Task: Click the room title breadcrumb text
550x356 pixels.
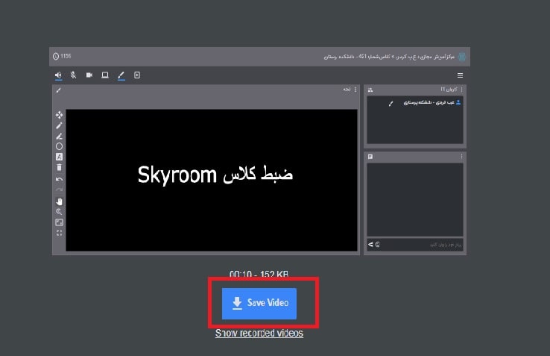Action: coord(389,57)
